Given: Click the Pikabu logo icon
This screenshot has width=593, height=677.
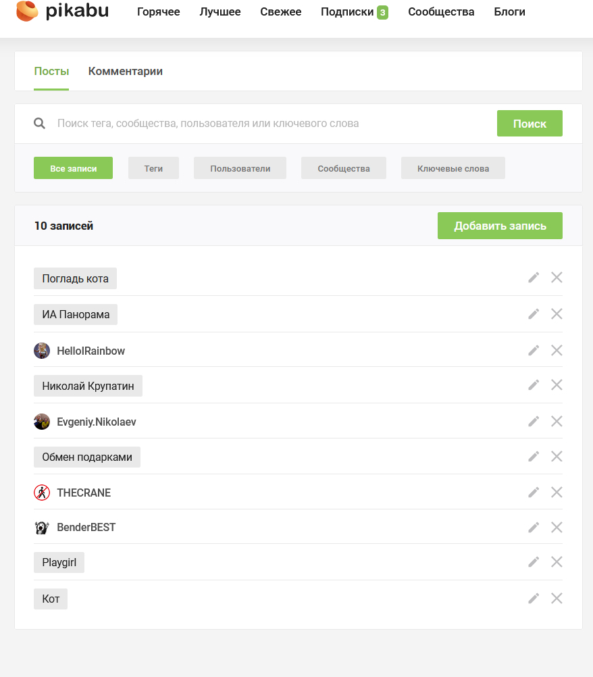Looking at the screenshot, I should pyautogui.click(x=28, y=11).
